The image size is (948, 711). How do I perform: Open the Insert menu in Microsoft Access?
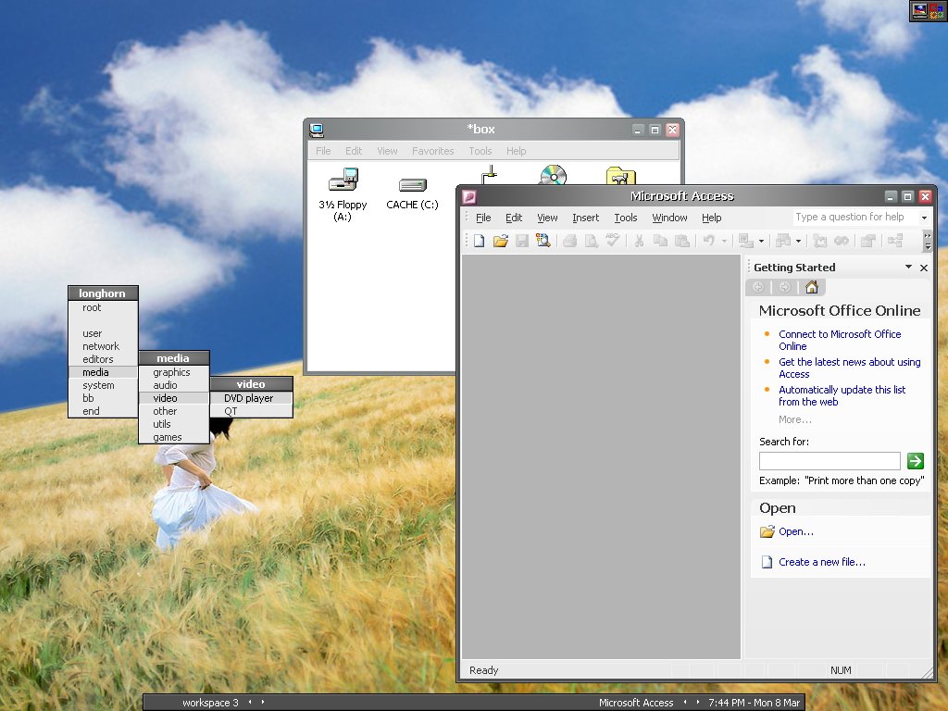tap(585, 218)
